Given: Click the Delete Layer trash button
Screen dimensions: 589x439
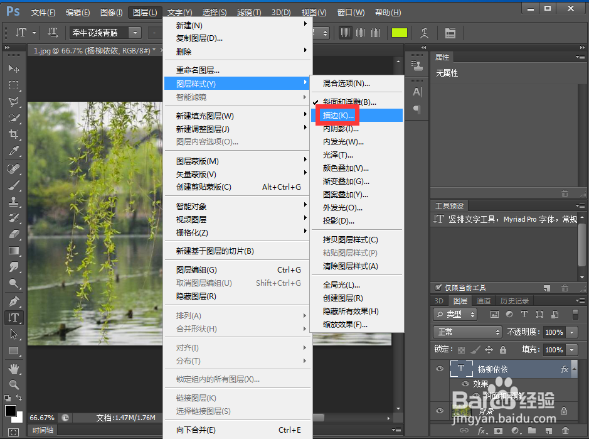Looking at the screenshot, I should pyautogui.click(x=565, y=430).
